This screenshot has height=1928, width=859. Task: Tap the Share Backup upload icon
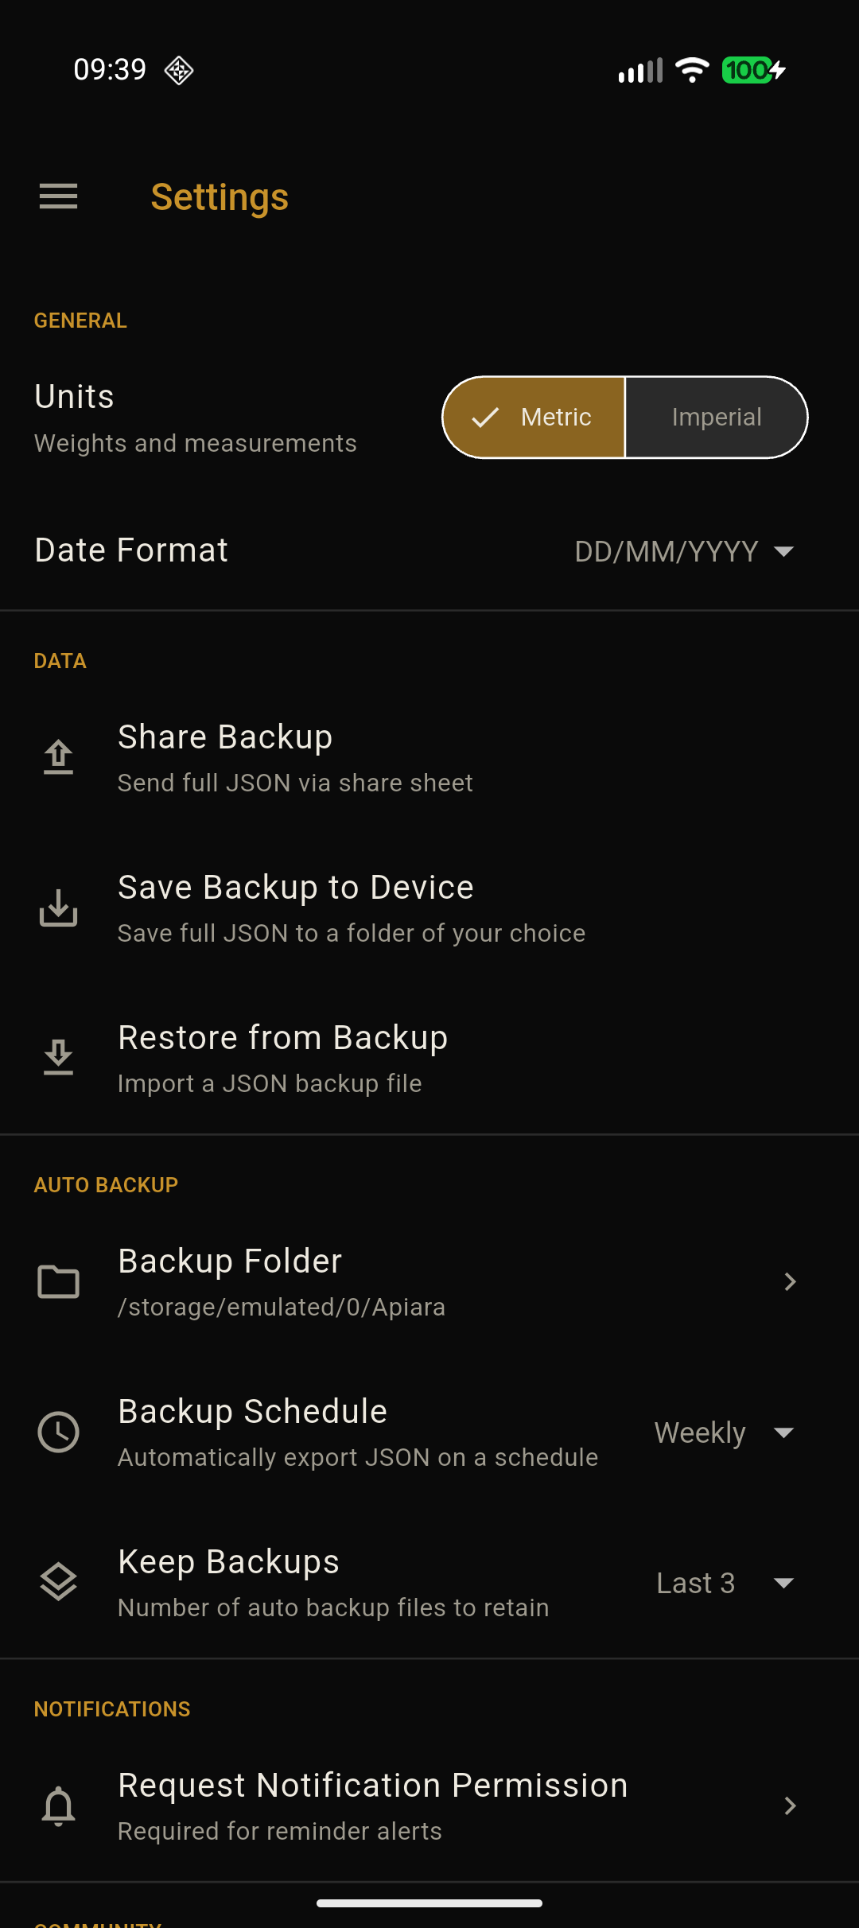coord(59,757)
